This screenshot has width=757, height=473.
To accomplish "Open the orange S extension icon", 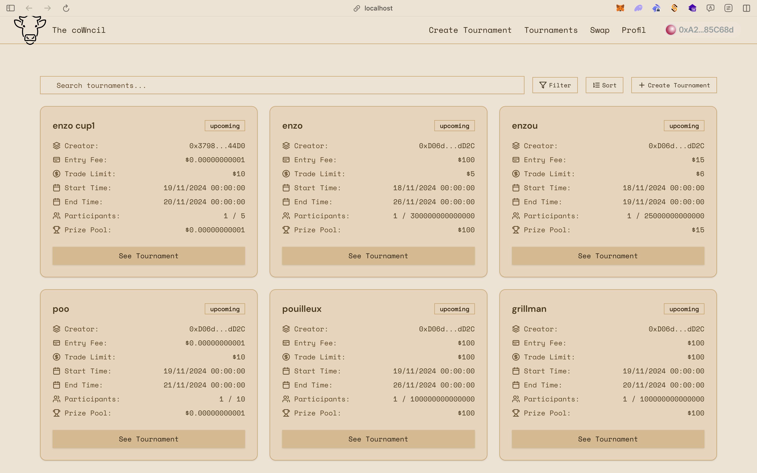I will point(674,8).
